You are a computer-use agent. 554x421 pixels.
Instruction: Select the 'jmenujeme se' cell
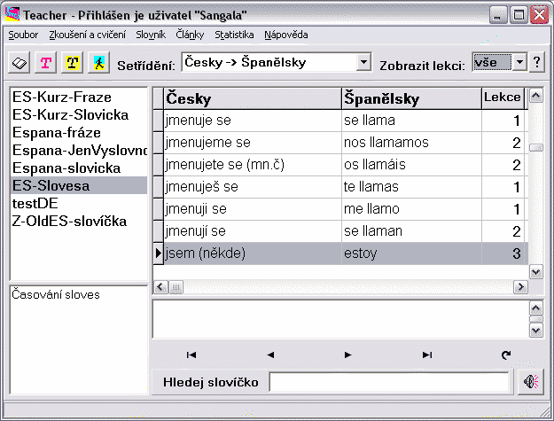253,143
